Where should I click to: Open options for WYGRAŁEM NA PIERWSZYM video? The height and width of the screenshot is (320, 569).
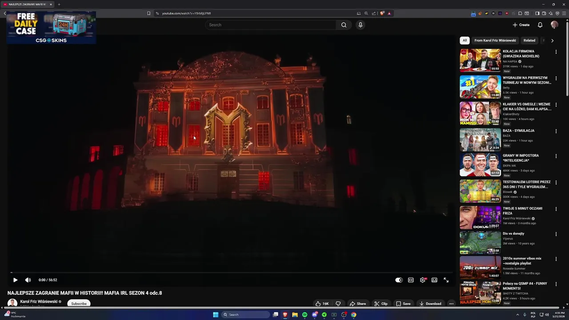(556, 78)
